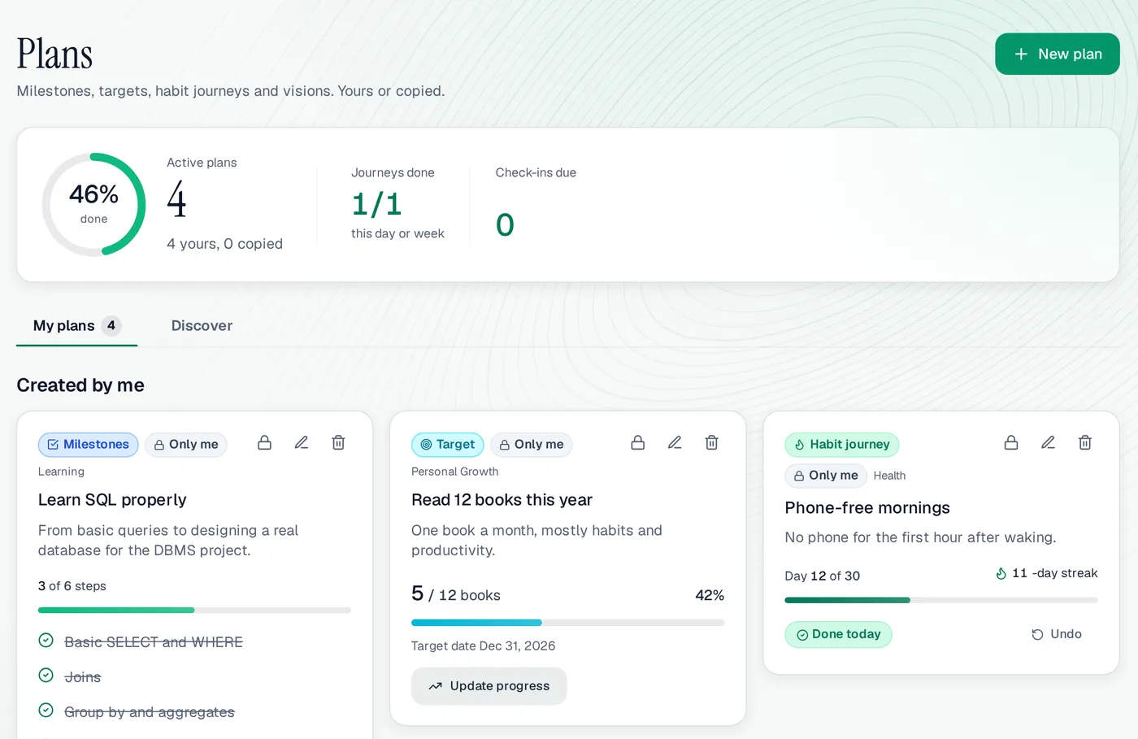Click the lock icon on Learn SQL properly card
This screenshot has width=1138, height=739.
tap(264, 443)
